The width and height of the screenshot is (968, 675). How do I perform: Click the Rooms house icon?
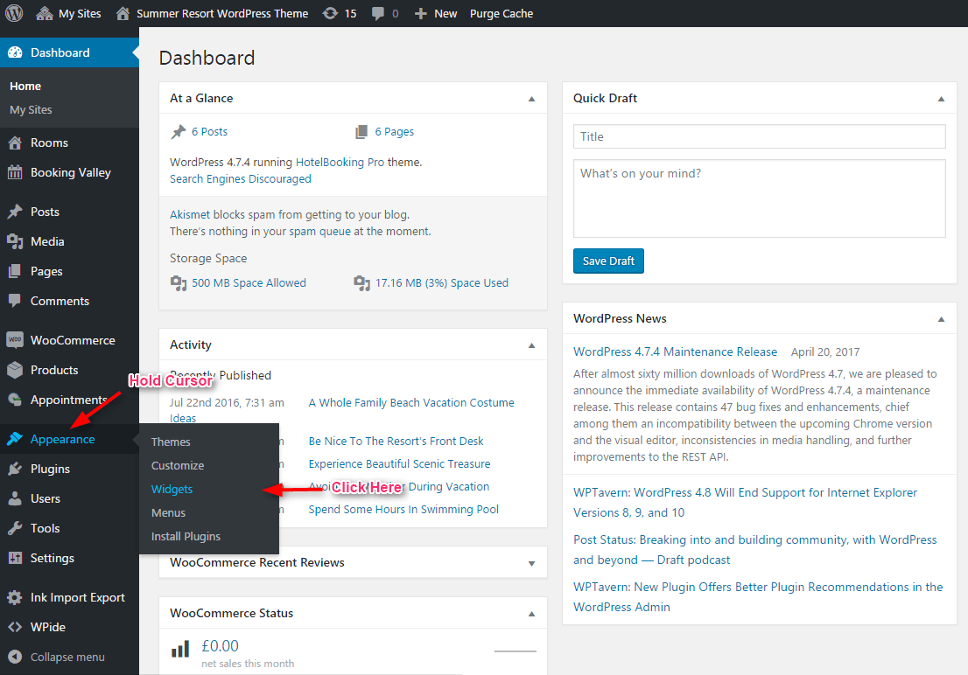tap(15, 143)
